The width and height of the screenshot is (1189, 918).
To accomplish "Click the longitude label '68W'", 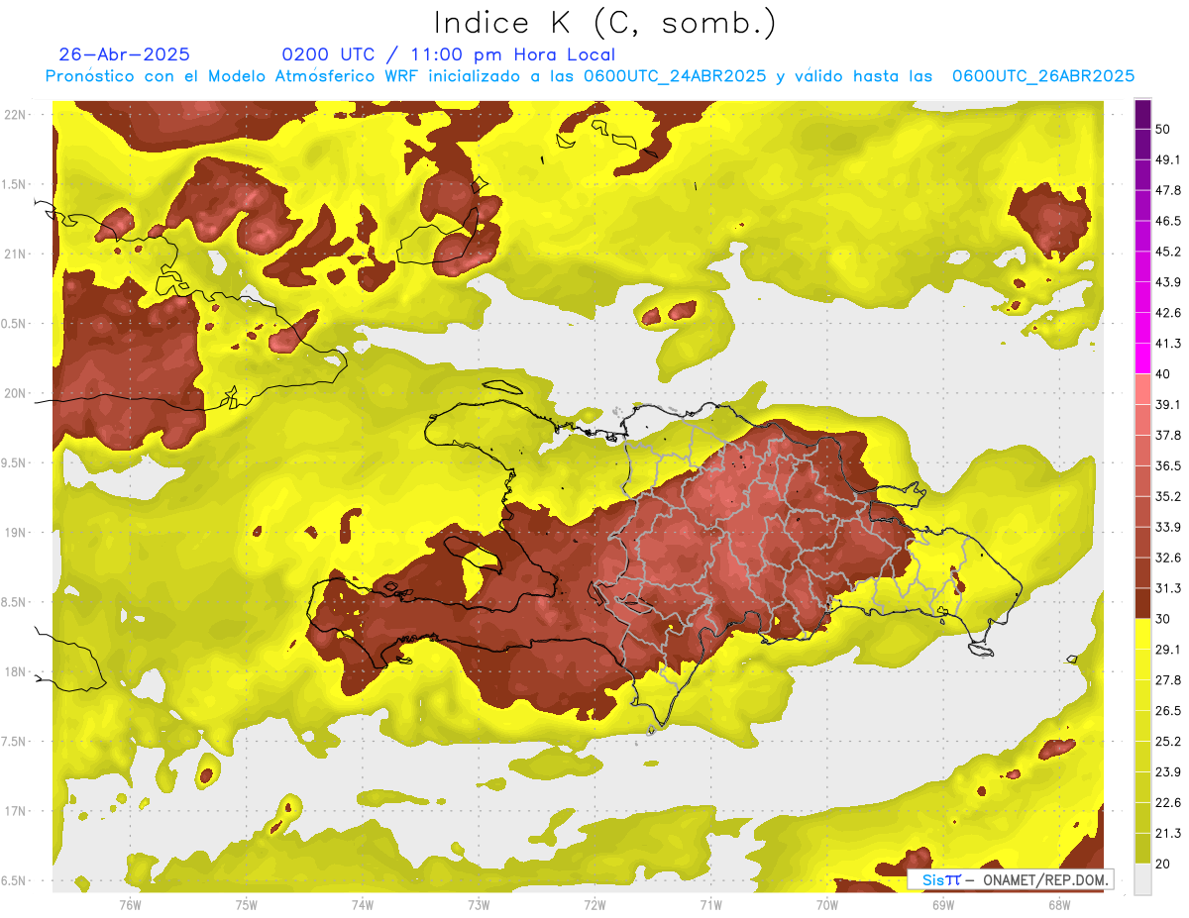I will click(x=1059, y=905).
